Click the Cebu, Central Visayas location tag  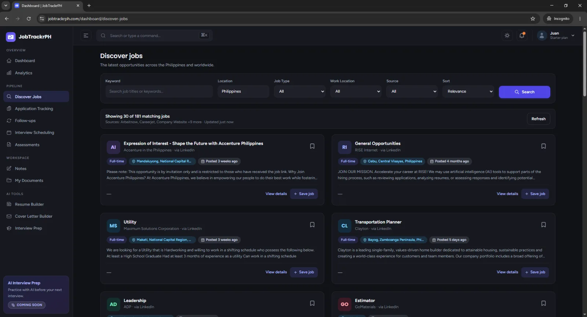coord(393,161)
